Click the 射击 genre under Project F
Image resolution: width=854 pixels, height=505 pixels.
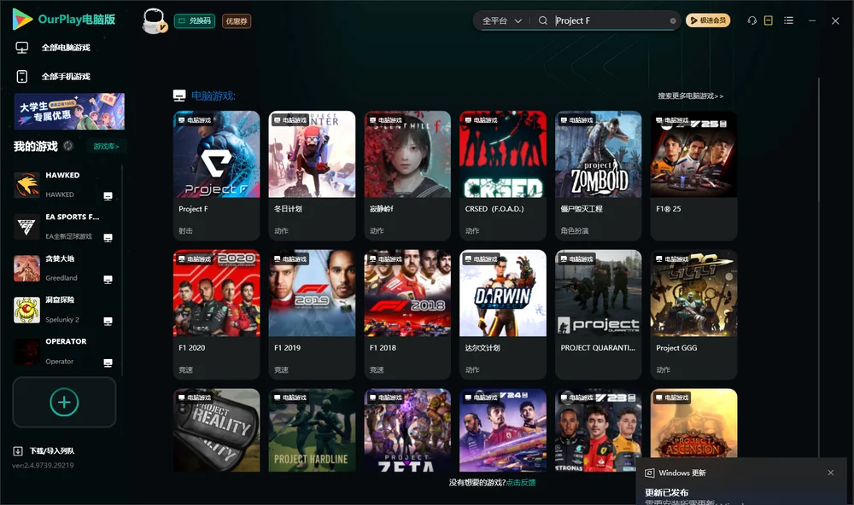[185, 230]
